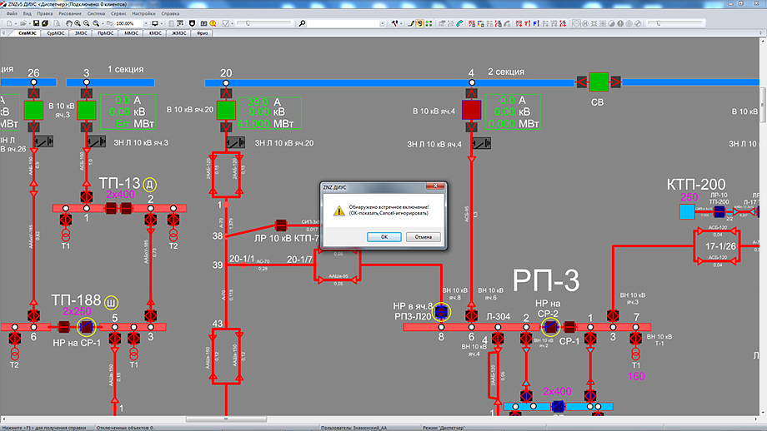Select the hand pan tool
The height and width of the screenshot is (431, 767).
(x=68, y=23)
